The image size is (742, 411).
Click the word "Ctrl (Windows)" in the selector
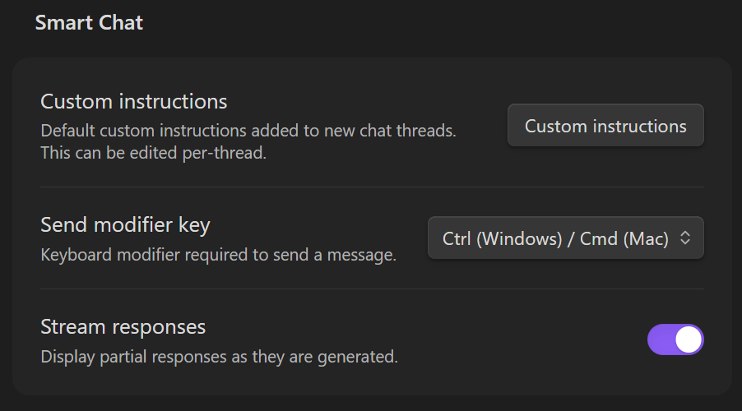coord(501,238)
